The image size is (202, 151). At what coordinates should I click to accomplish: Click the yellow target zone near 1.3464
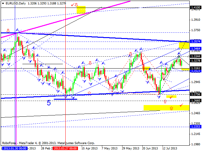[x=184, y=45]
